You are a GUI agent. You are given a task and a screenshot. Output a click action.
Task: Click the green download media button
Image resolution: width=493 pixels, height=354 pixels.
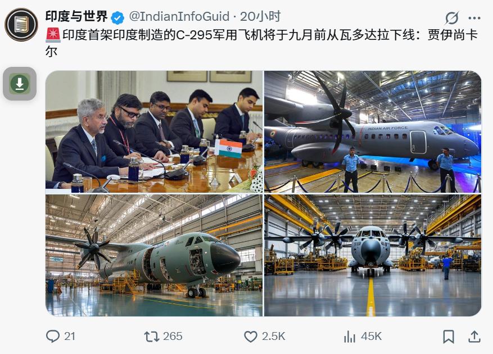(20, 84)
